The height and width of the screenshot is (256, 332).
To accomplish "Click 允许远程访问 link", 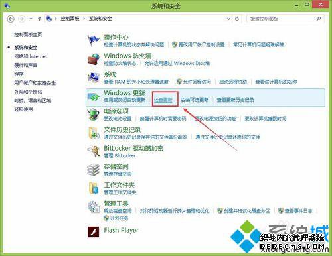I will (x=197, y=82).
